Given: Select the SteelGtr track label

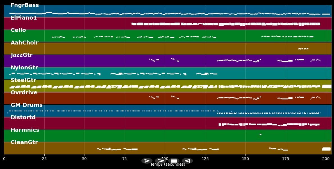Looking at the screenshot, I should (x=23, y=80).
